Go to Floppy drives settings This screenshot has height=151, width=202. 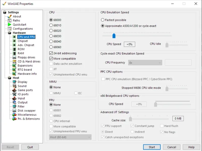[27, 57]
